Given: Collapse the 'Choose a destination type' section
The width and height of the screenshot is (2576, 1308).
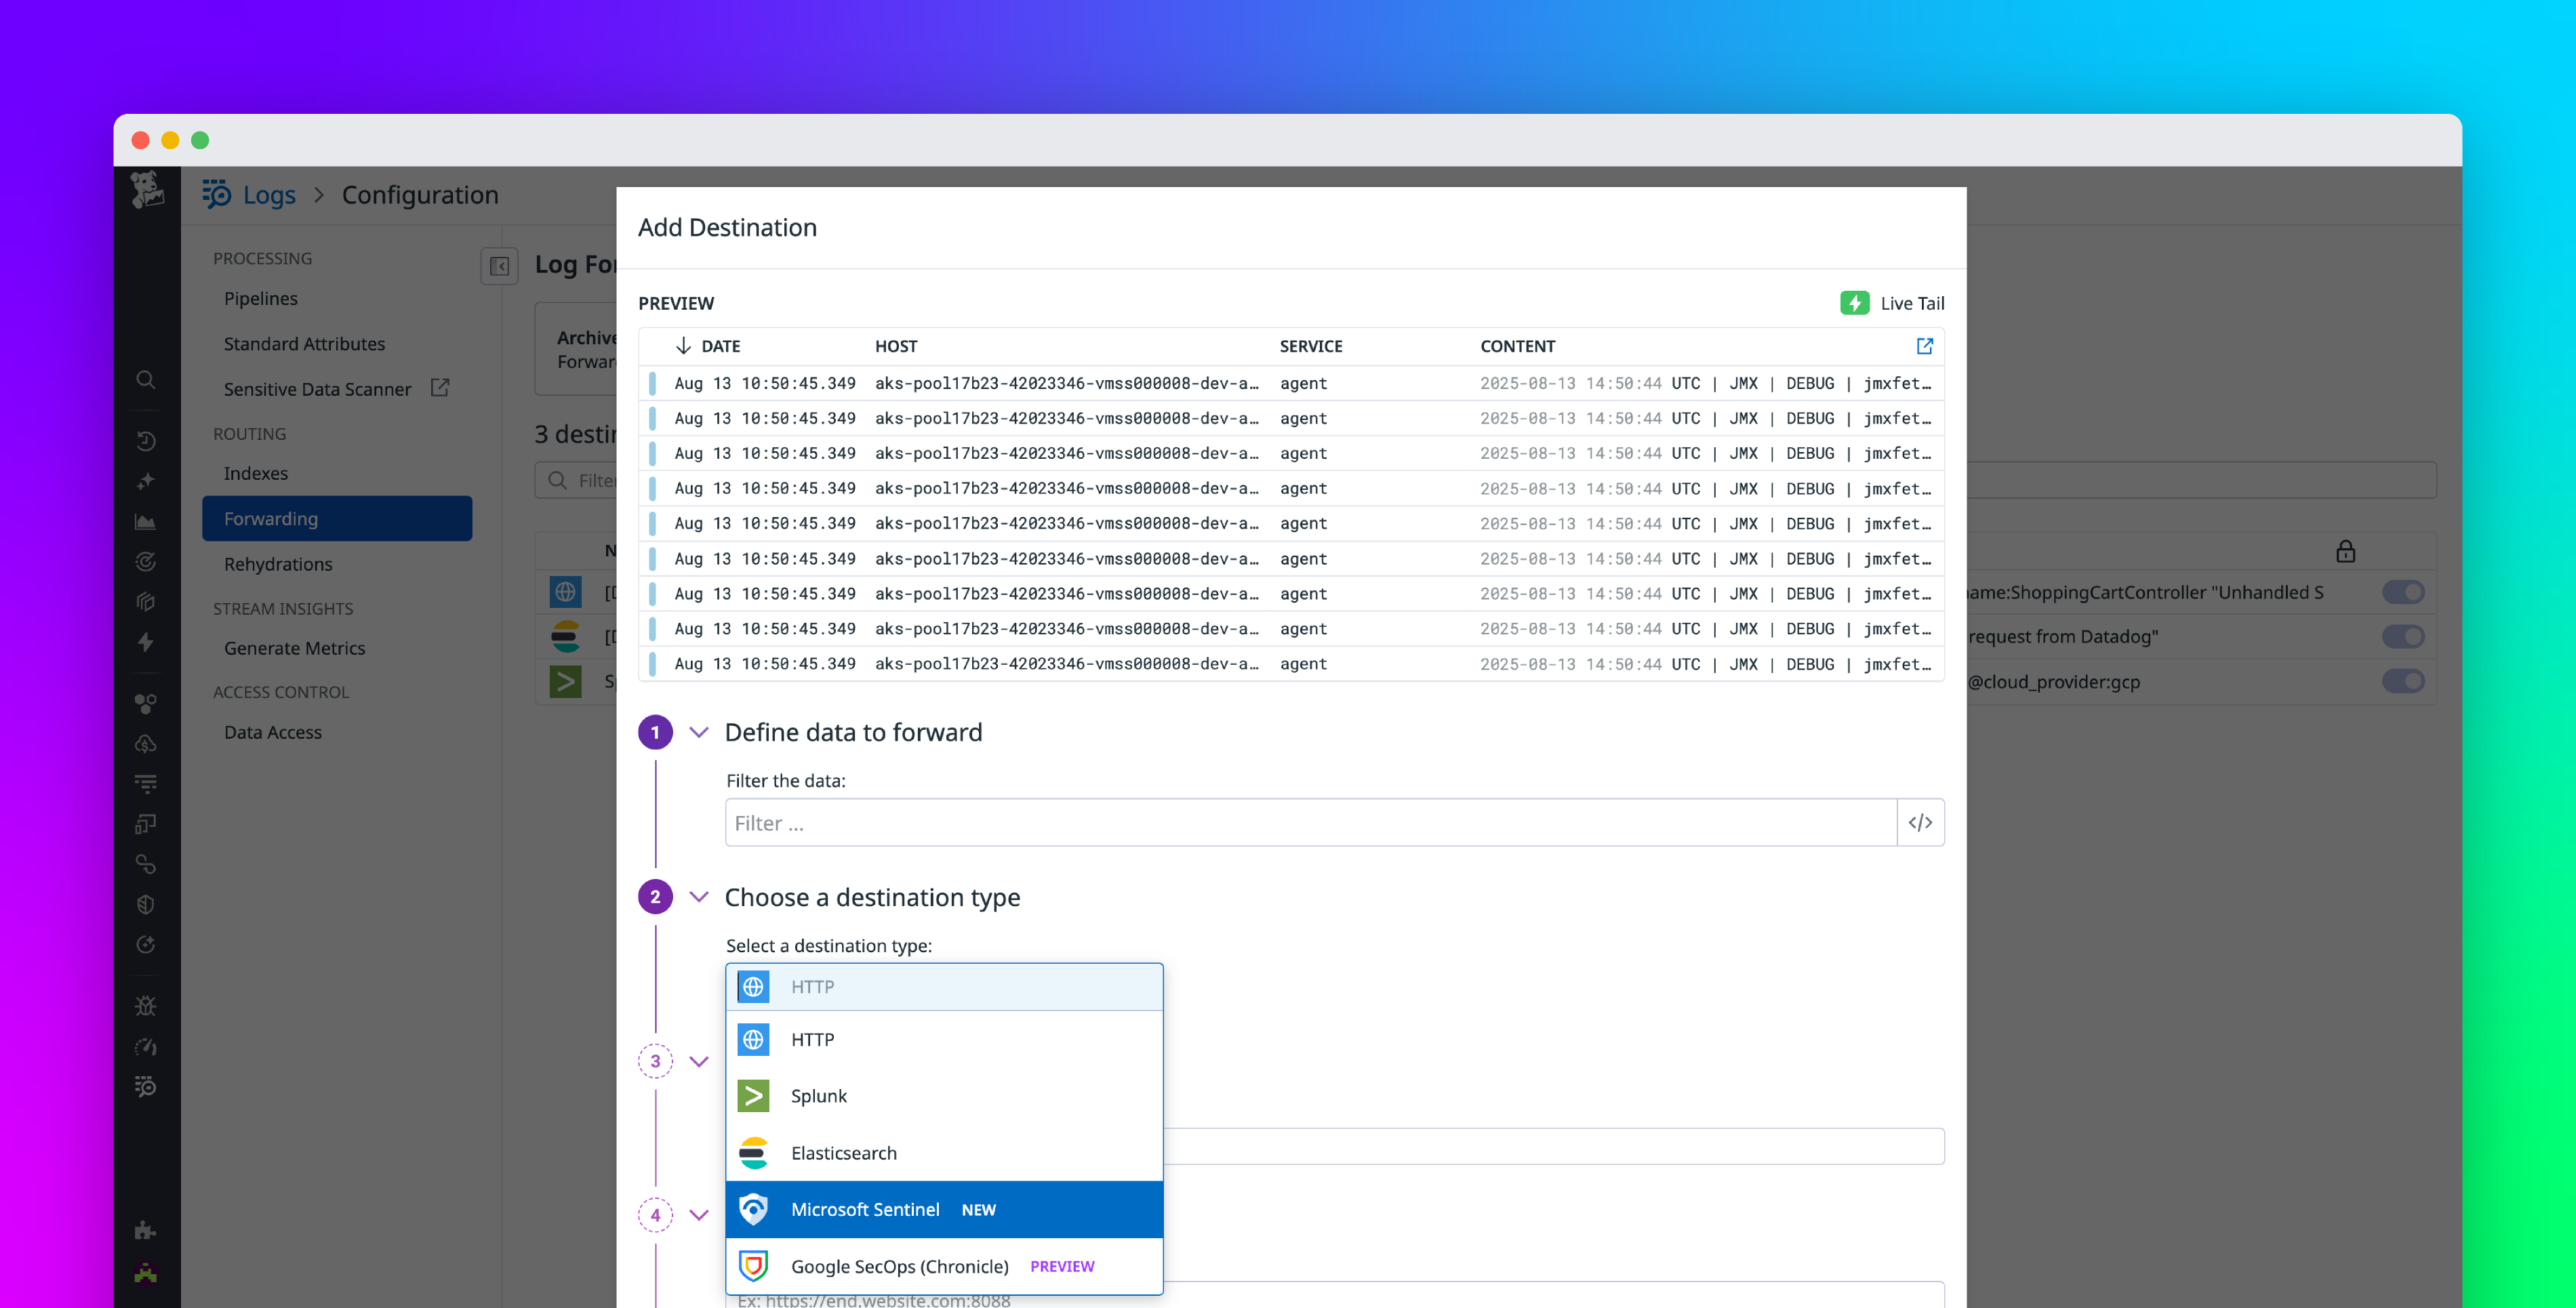Looking at the screenshot, I should 699,897.
